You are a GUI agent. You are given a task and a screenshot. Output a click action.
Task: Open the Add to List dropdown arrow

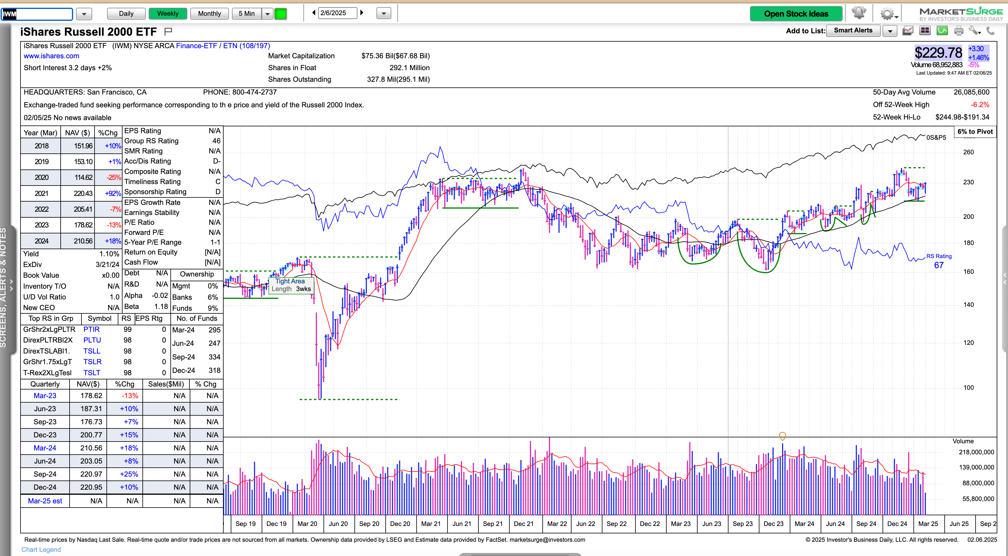click(x=890, y=31)
